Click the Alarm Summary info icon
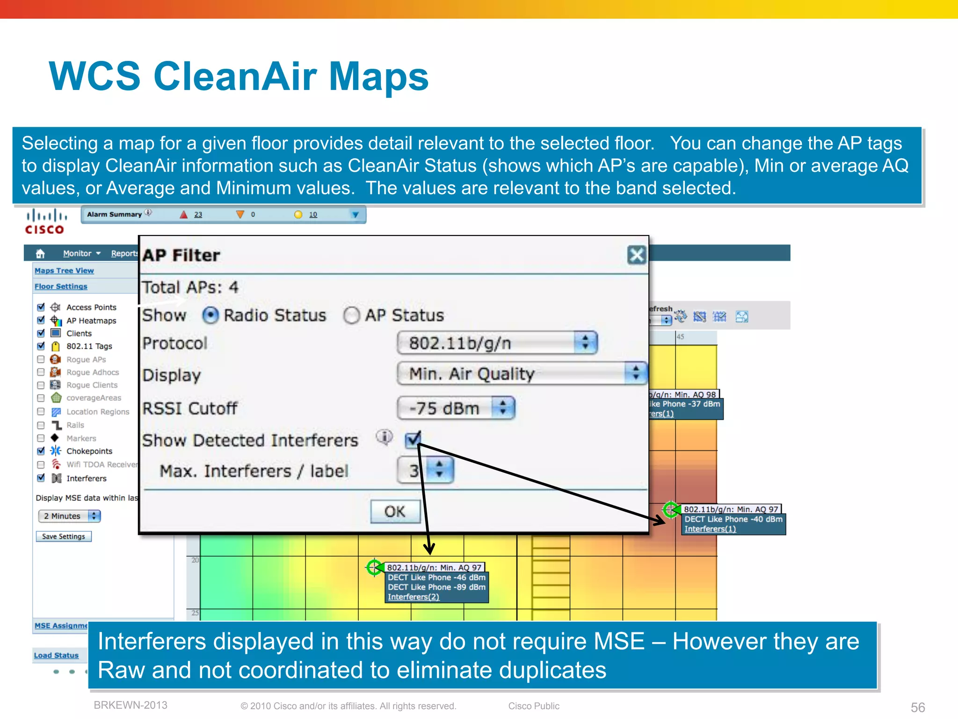This screenshot has width=958, height=719. (148, 213)
